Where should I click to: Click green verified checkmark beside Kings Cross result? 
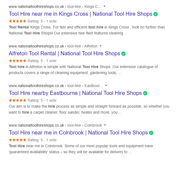pos(156,14)
